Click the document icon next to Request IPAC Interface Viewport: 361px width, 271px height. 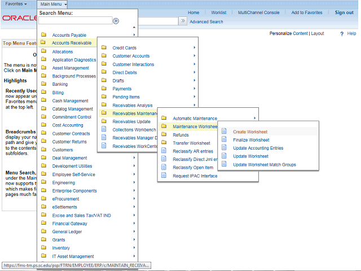tap(164, 176)
